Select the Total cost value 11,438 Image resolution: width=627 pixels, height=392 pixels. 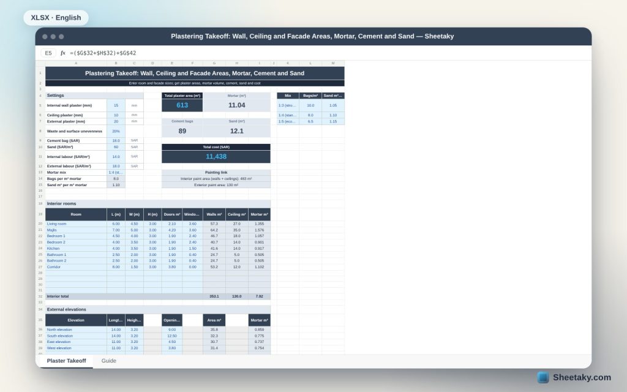216,156
